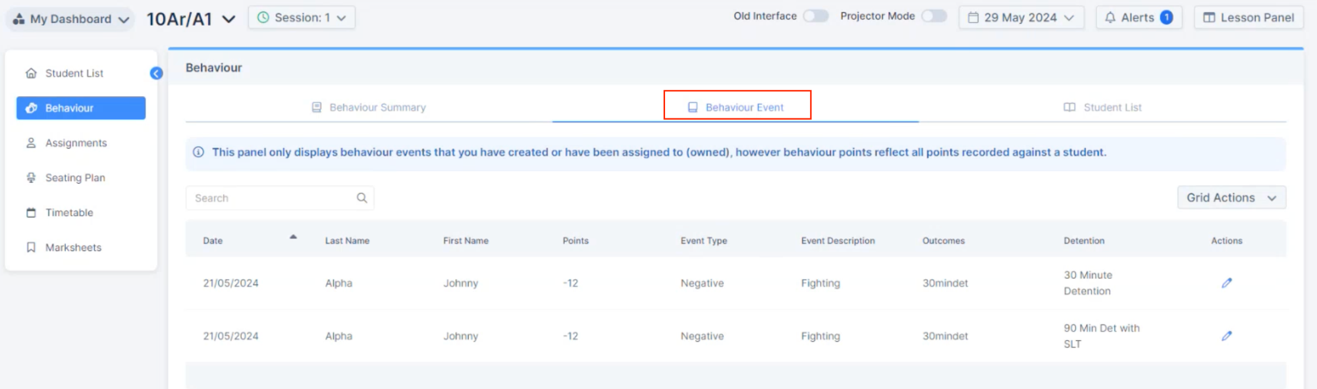Switch to Behaviour Summary tab
The image size is (1317, 389).
(x=369, y=107)
